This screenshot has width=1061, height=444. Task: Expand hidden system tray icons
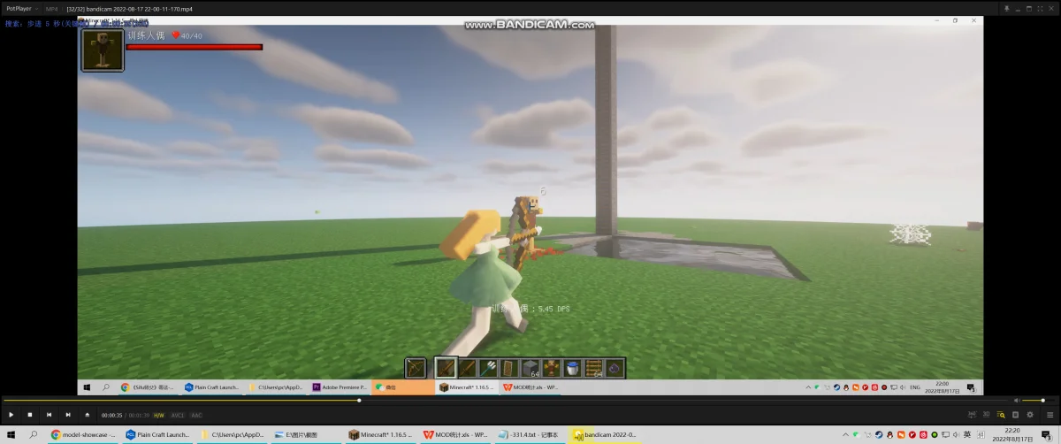pos(846,434)
